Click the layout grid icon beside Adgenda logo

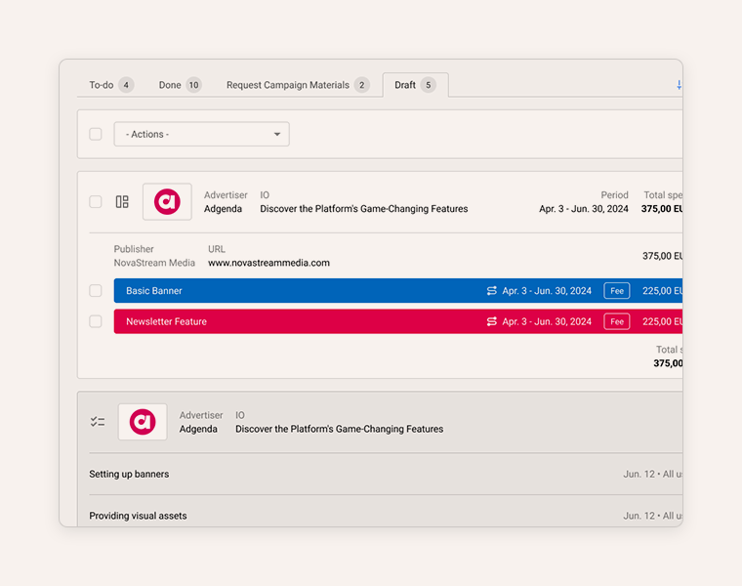coord(122,202)
